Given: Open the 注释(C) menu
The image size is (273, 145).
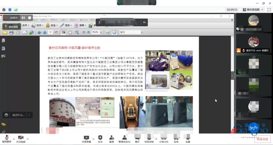Looking at the screenshot, I should [x=44, y=20].
